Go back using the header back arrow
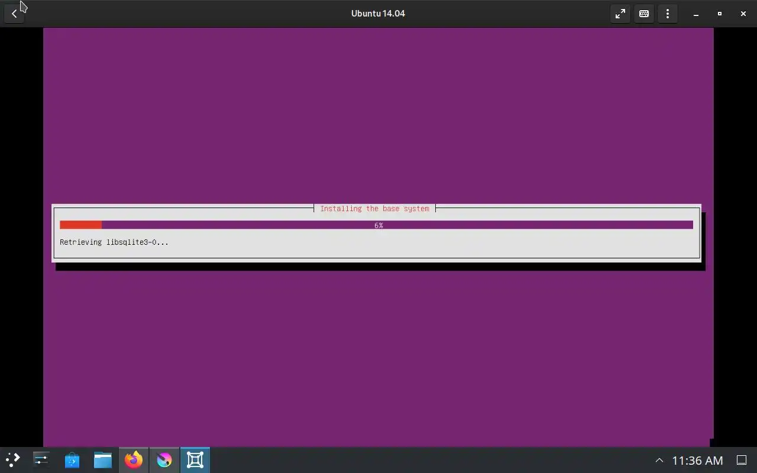Viewport: 757px width, 473px height. coord(14,14)
